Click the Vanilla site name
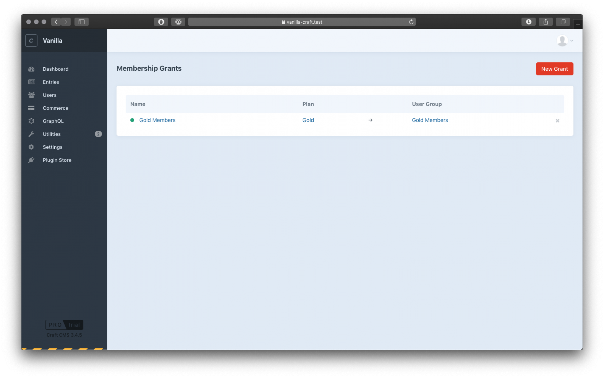 click(52, 41)
